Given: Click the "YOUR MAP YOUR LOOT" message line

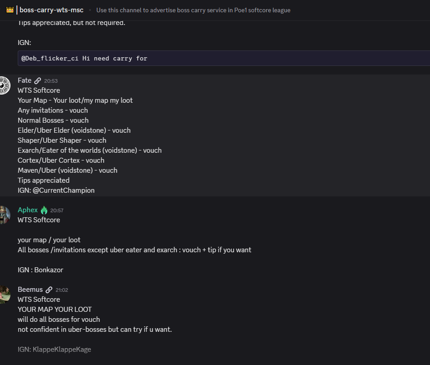Looking at the screenshot, I should click(x=55, y=310).
